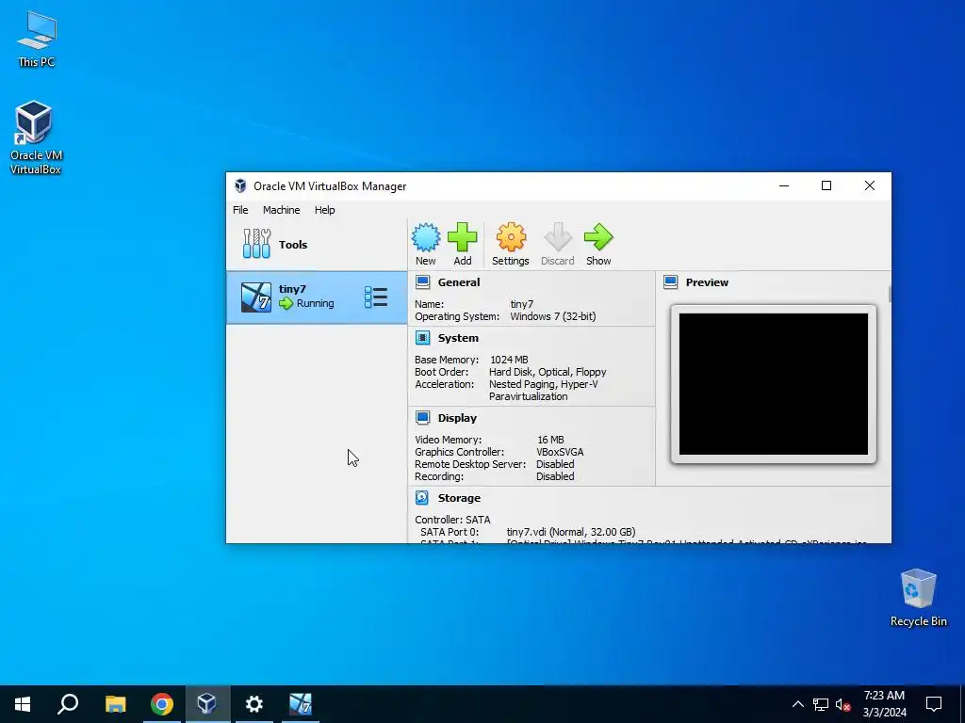This screenshot has width=965, height=723.
Task: Click 'tiny7.vdi (Normal, 32.00 GB)' text
Action: coord(571,532)
